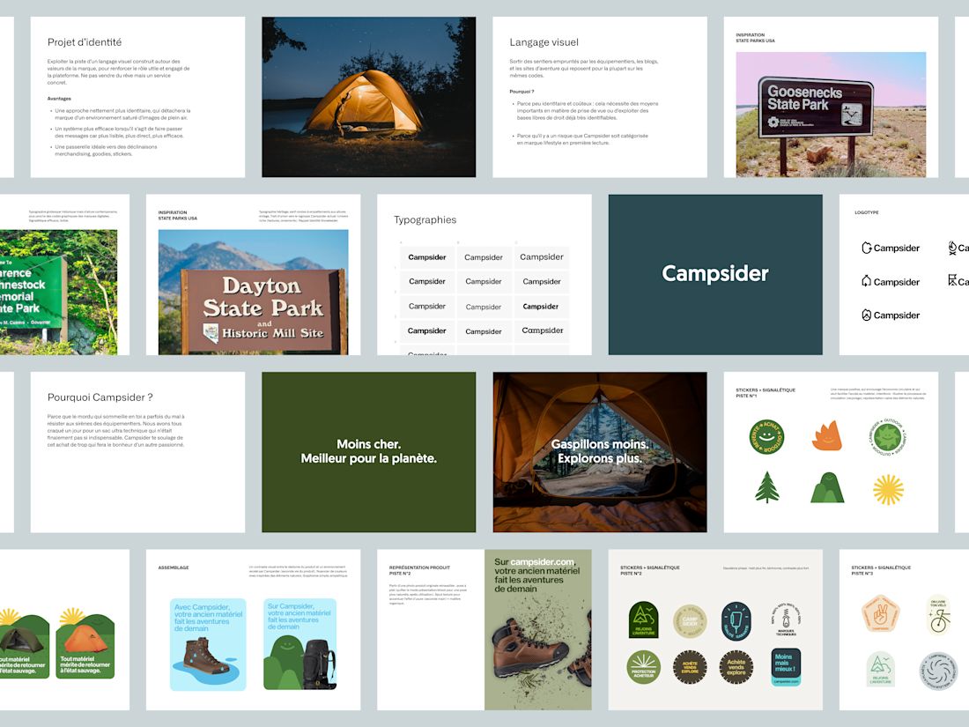Click the 'STICKERS + SIGNALÉTIQUE PISTE N°1' label

(766, 393)
